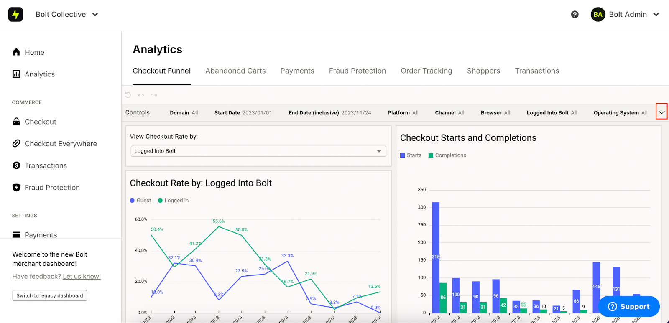Click the 86 Completions bar

[x=443, y=298]
